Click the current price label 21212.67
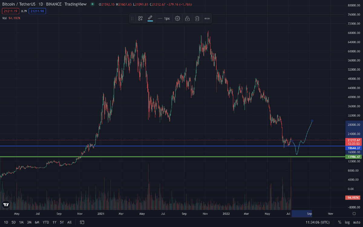The height and width of the screenshot is (227, 363). pyautogui.click(x=354, y=140)
